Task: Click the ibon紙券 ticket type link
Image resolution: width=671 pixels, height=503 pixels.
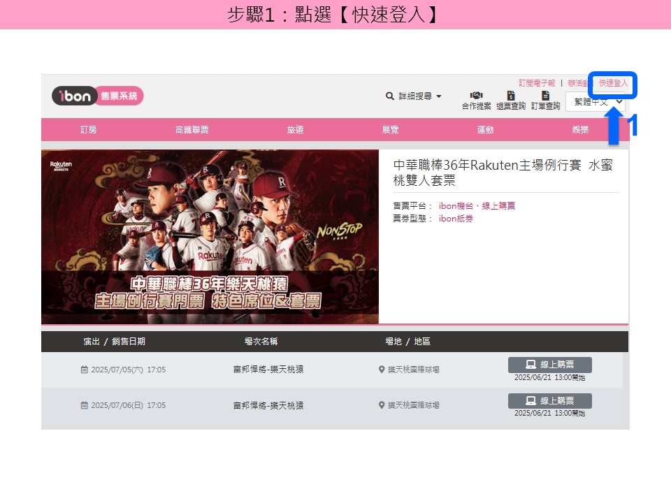Action: coord(456,219)
